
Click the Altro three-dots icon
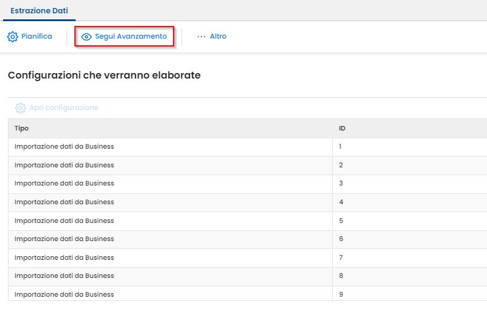pyautogui.click(x=201, y=37)
